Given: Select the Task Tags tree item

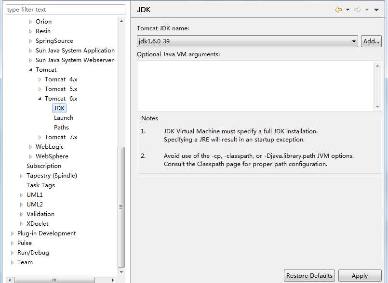Looking at the screenshot, I should [x=40, y=185].
